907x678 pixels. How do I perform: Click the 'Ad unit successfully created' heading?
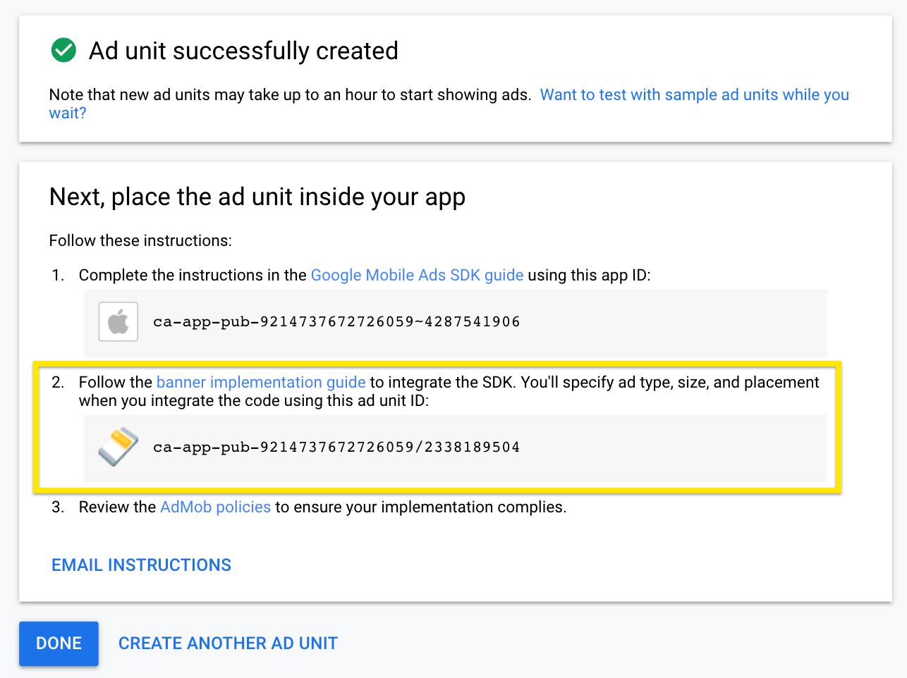(x=243, y=51)
